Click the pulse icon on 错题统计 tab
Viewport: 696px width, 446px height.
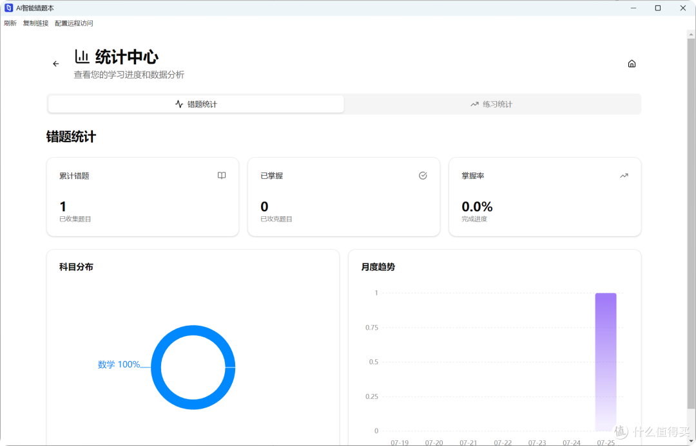179,104
